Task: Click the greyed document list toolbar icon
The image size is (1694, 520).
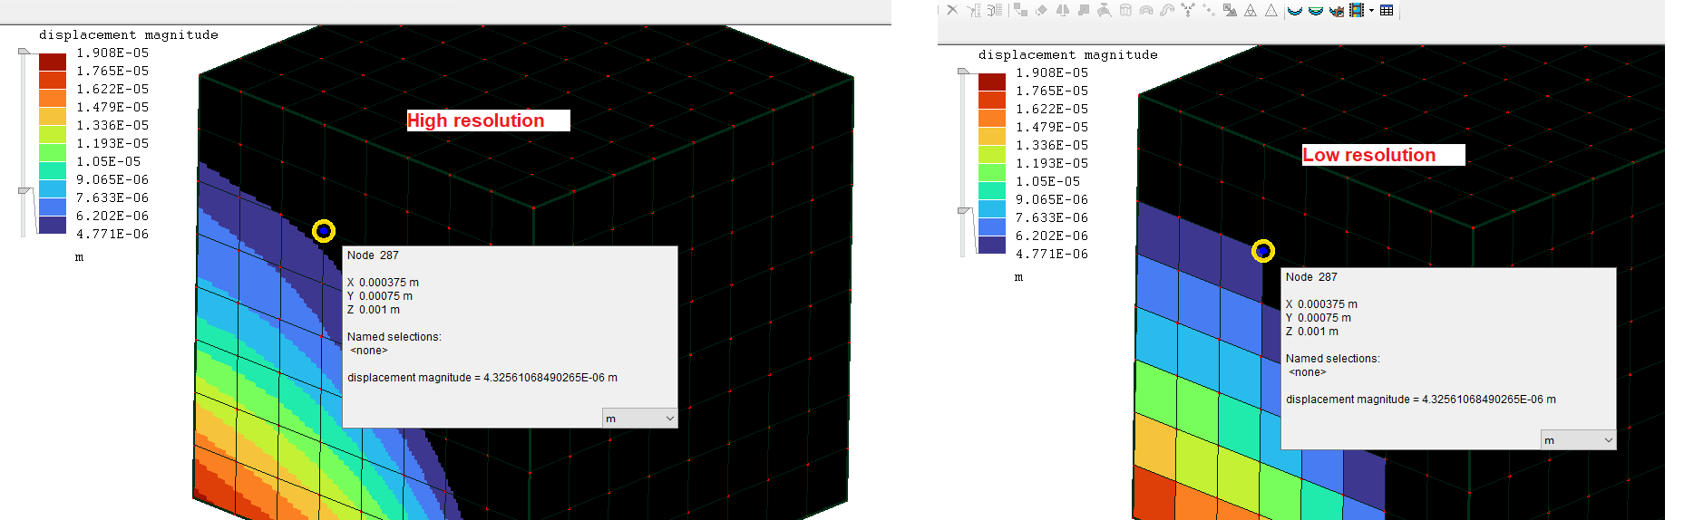Action: 995,10
